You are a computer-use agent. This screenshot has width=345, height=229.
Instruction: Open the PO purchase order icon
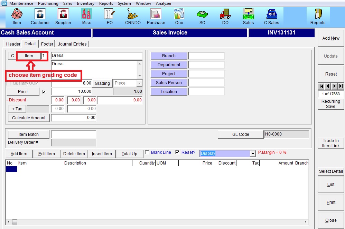pyautogui.click(x=110, y=17)
